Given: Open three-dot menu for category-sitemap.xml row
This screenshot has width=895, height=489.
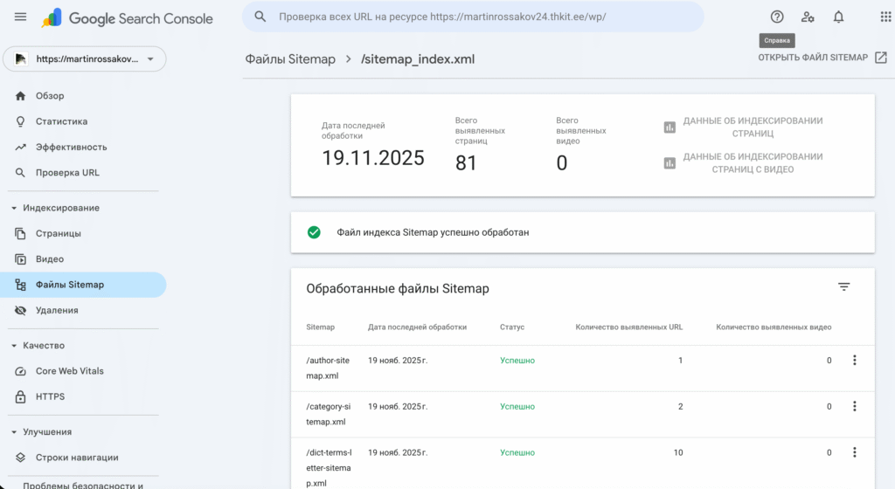Looking at the screenshot, I should coord(854,406).
